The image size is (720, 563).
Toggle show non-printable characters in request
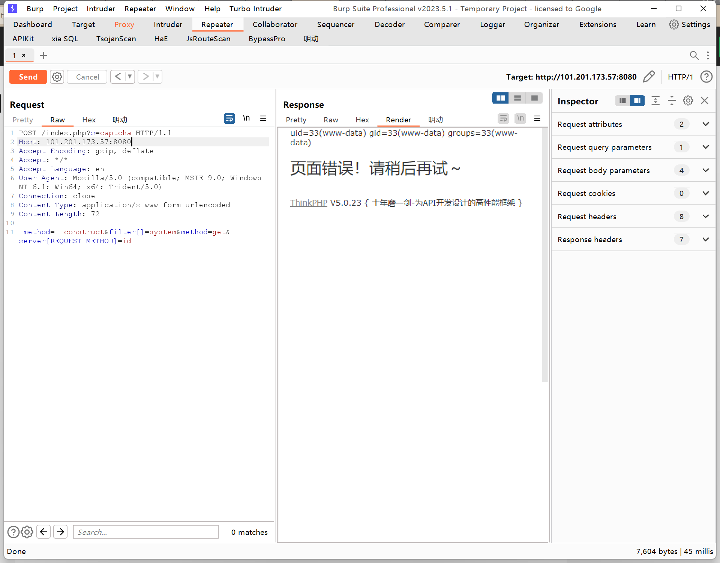coord(246,119)
